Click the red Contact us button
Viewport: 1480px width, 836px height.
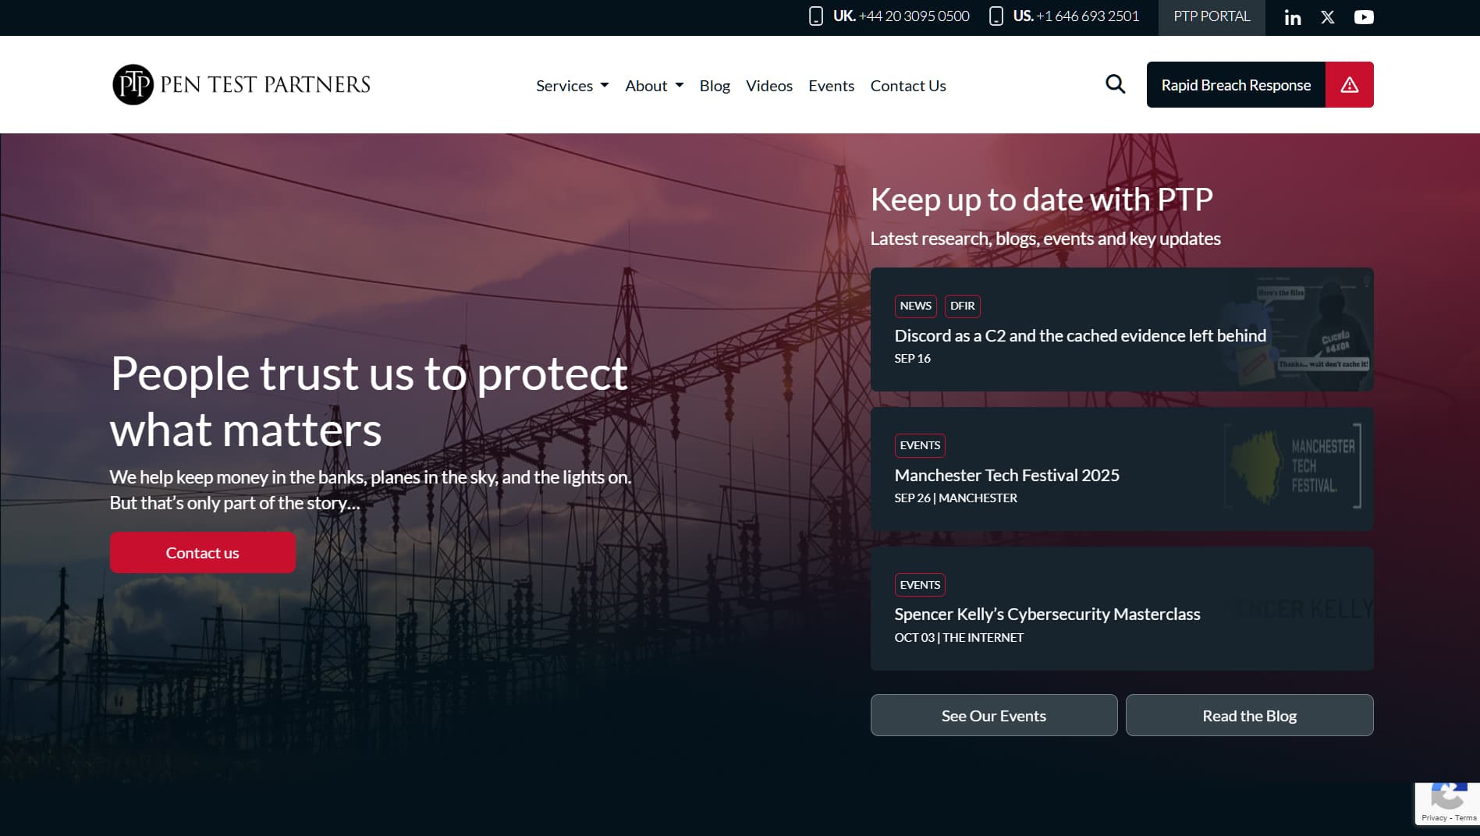click(202, 552)
